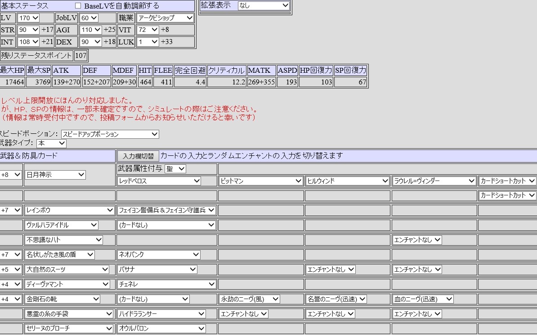Image resolution: width=537 pixels, height=335 pixels.
Task: Click the 残りステータスポイント value field
Action: tap(81, 56)
